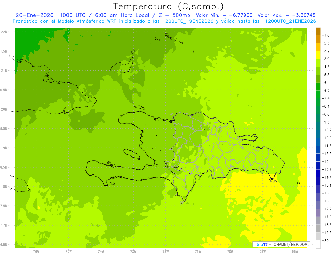
Task: Click the 'Temperatura (C,somb.)' map title
Action: (x=169, y=6)
